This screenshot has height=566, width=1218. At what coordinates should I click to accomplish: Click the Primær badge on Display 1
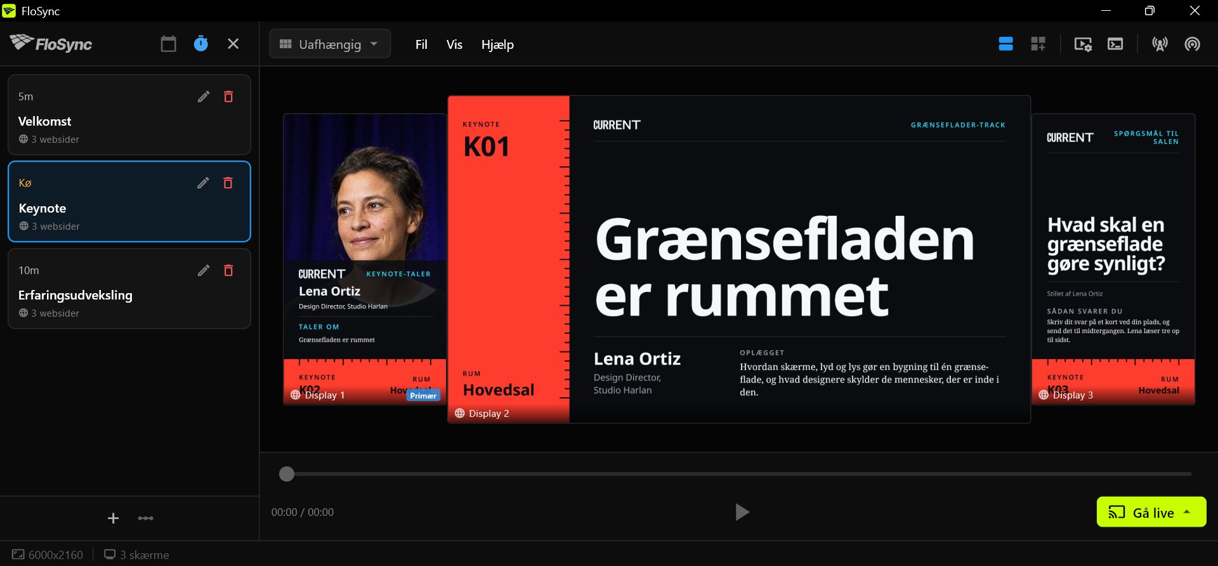(423, 395)
